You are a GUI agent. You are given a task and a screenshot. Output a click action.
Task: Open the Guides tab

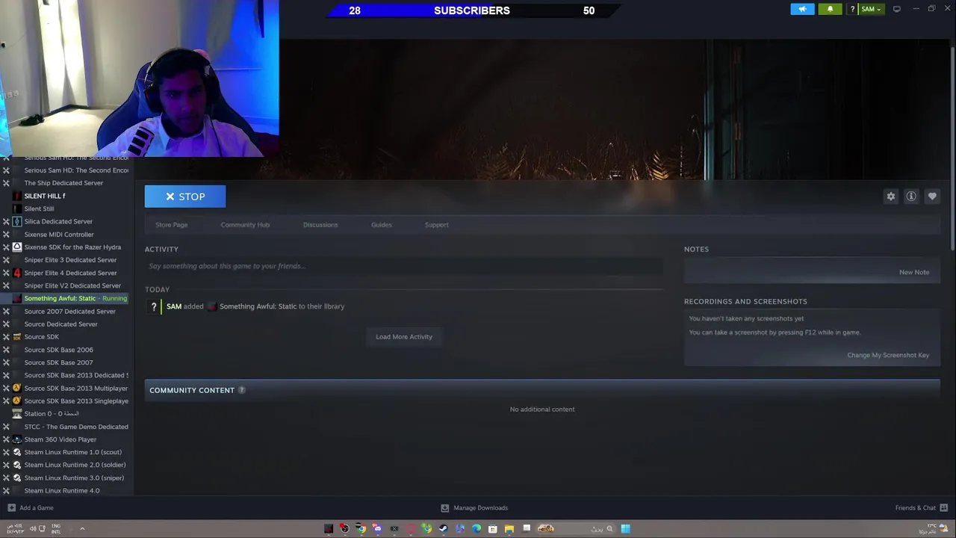click(381, 225)
